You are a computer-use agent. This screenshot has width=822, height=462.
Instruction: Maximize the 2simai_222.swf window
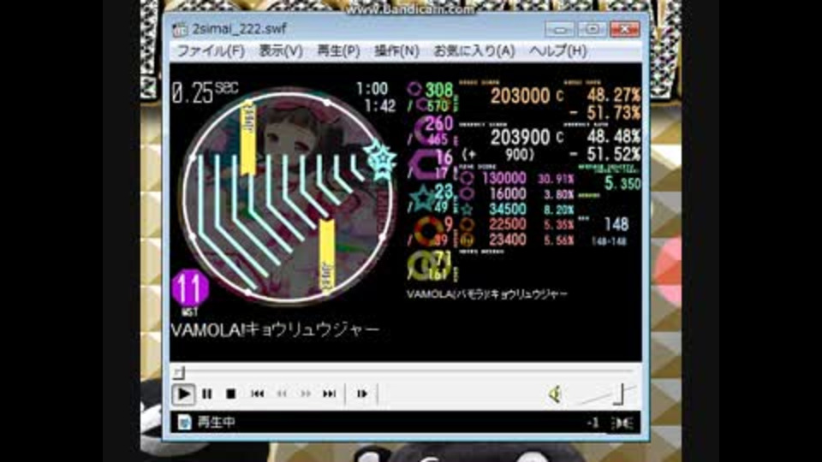click(593, 29)
